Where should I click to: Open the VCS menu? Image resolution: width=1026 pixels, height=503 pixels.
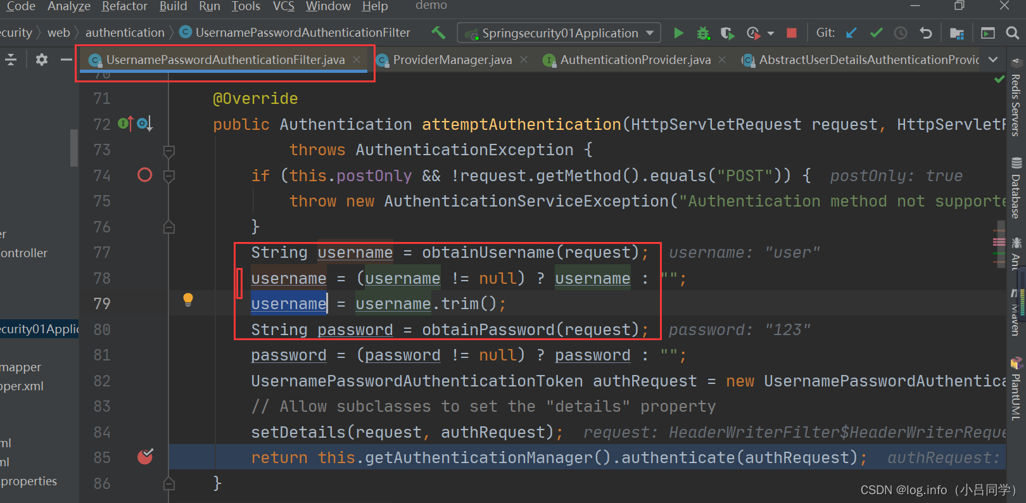(283, 6)
